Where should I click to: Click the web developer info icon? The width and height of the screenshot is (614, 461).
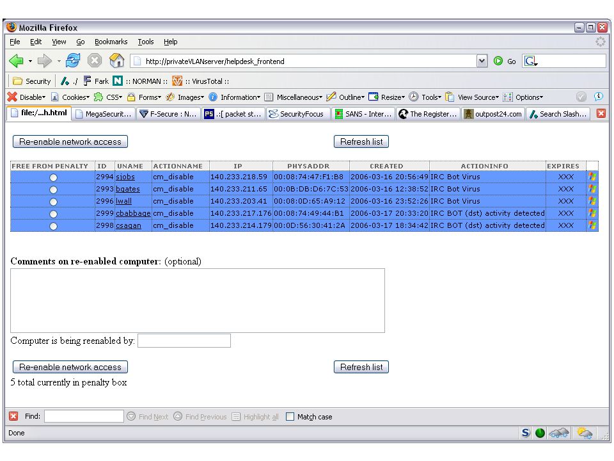click(599, 97)
